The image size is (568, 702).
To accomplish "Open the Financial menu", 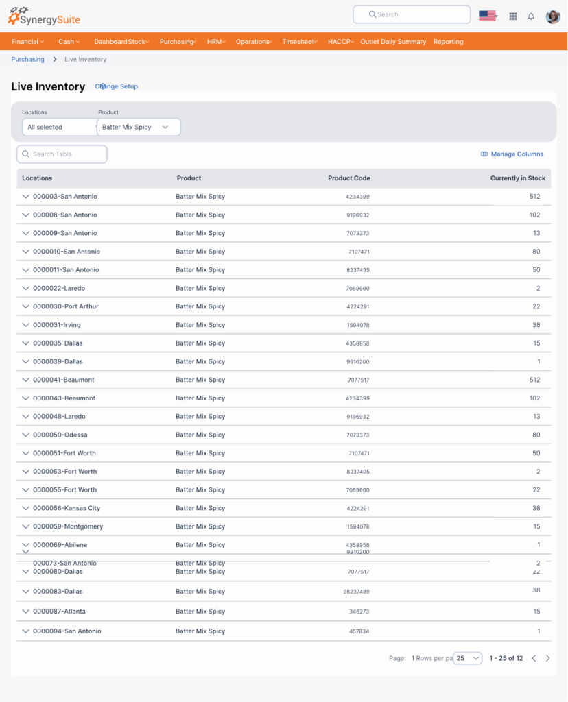I will pos(27,42).
